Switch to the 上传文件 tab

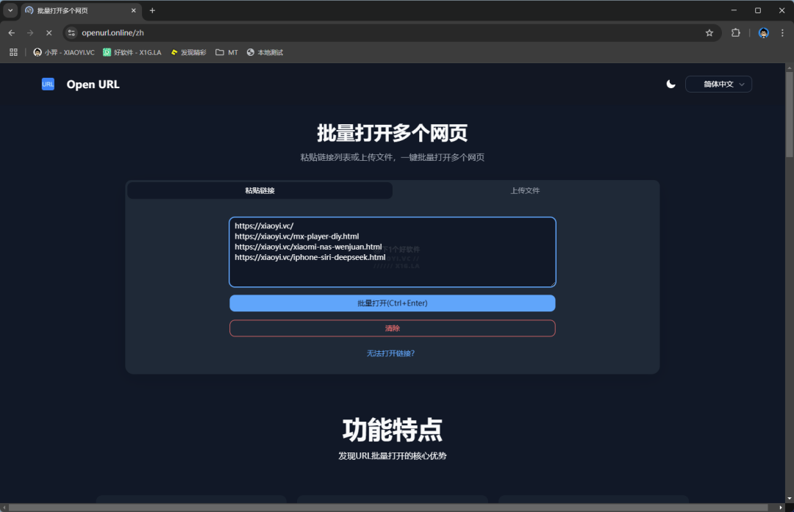(525, 191)
